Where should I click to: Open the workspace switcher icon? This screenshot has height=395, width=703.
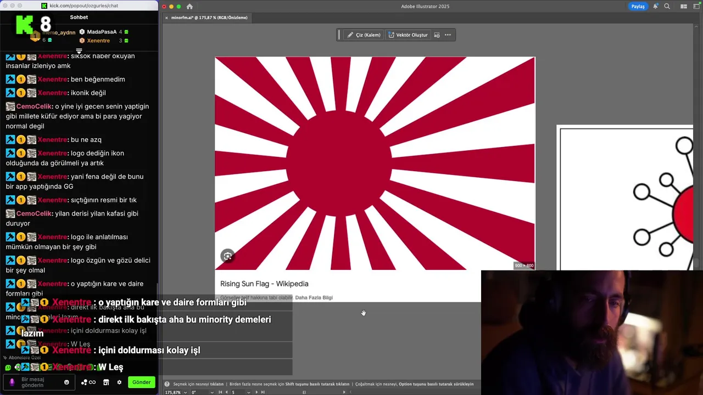[x=695, y=7]
